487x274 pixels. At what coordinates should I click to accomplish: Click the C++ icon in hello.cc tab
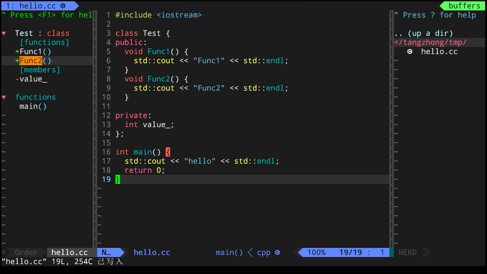[63, 6]
